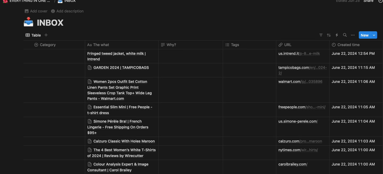Click empty Tags cell in Fringed tweed jacket row
This screenshot has width=383, height=174.
[x=249, y=56]
